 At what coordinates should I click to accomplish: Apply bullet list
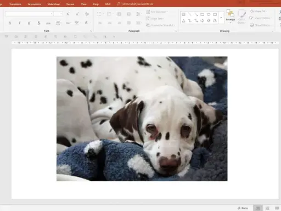(x=100, y=14)
